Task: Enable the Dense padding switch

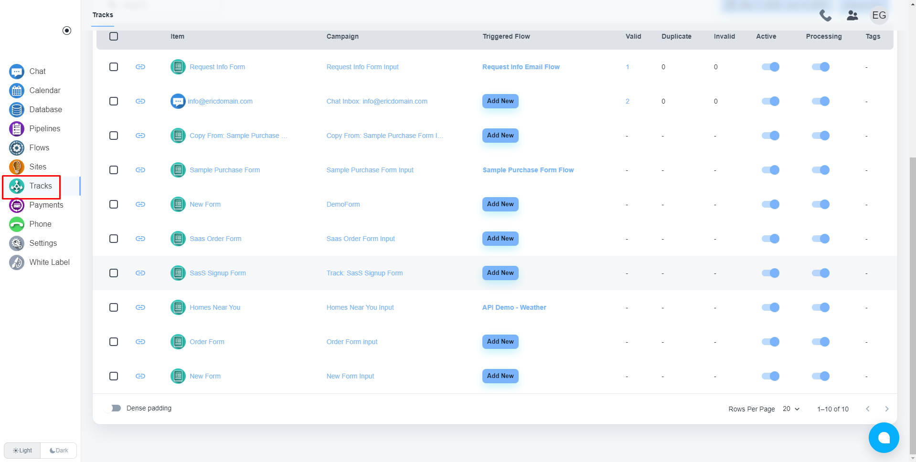Action: [x=115, y=408]
